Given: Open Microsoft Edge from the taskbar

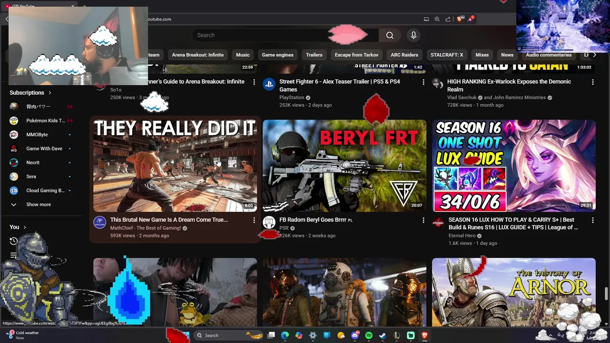Looking at the screenshot, I should (x=285, y=335).
